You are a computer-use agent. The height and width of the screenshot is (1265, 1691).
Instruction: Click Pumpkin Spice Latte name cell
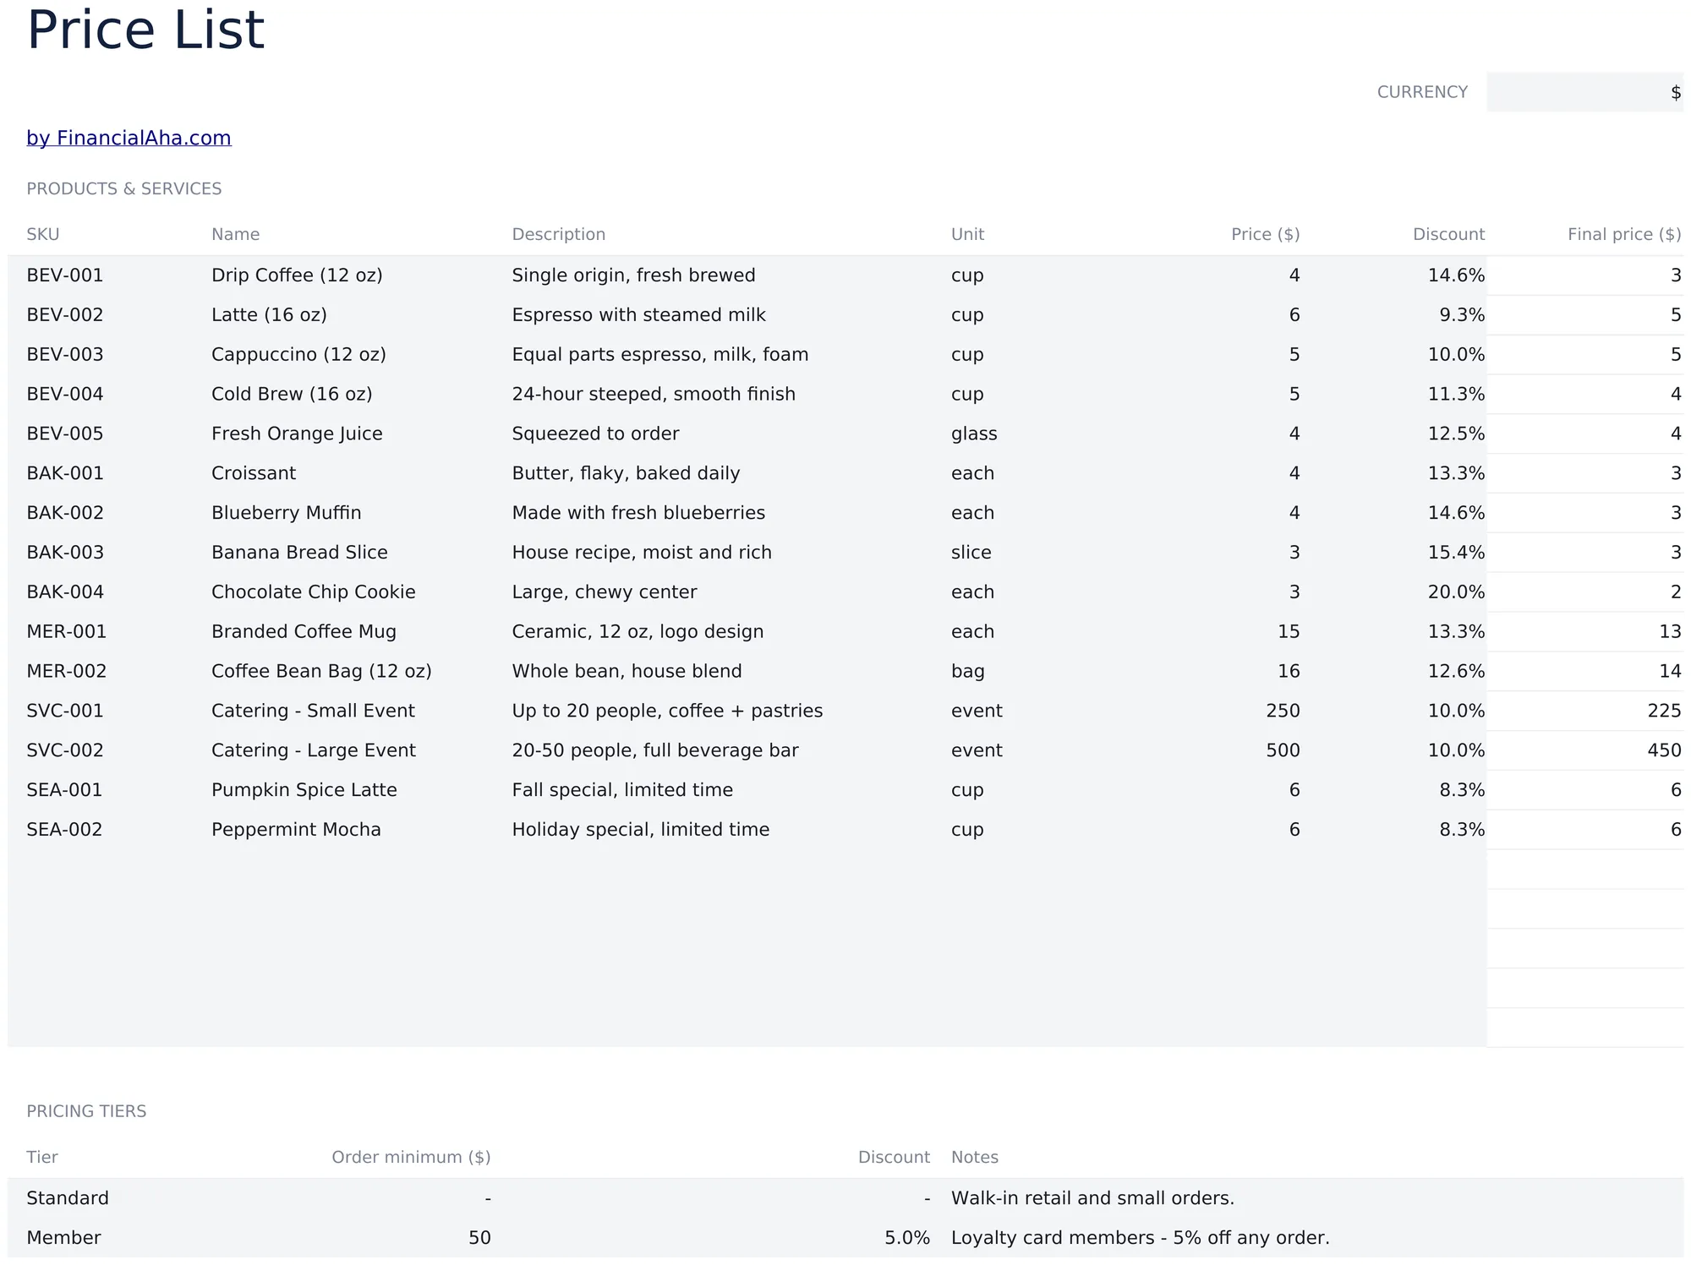pyautogui.click(x=304, y=790)
